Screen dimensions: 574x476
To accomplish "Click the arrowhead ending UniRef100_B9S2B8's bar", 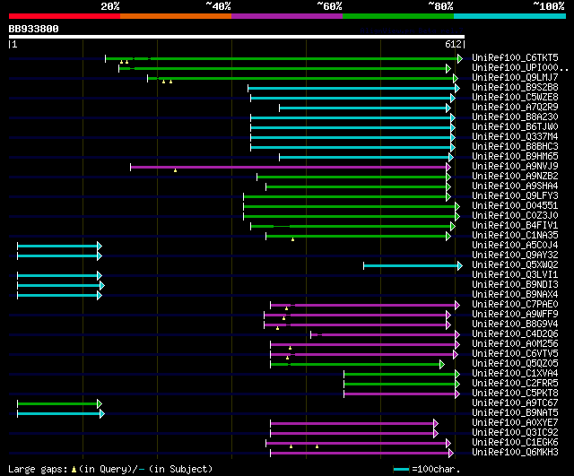I will 457,88.
